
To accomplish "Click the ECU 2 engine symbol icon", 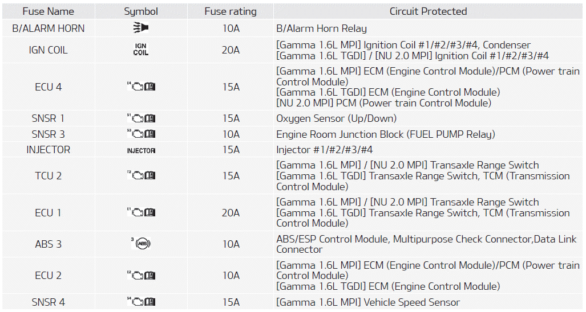I will [142, 276].
